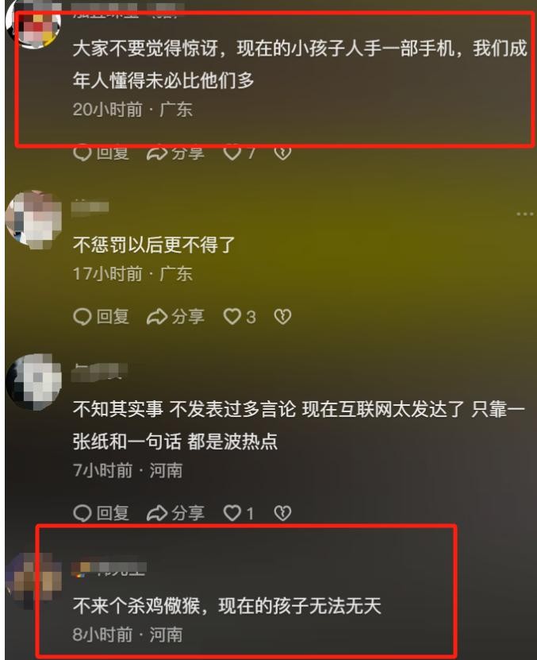Dislike the top Guangdong comment
Image resolution: width=537 pixels, height=660 pixels.
(282, 153)
